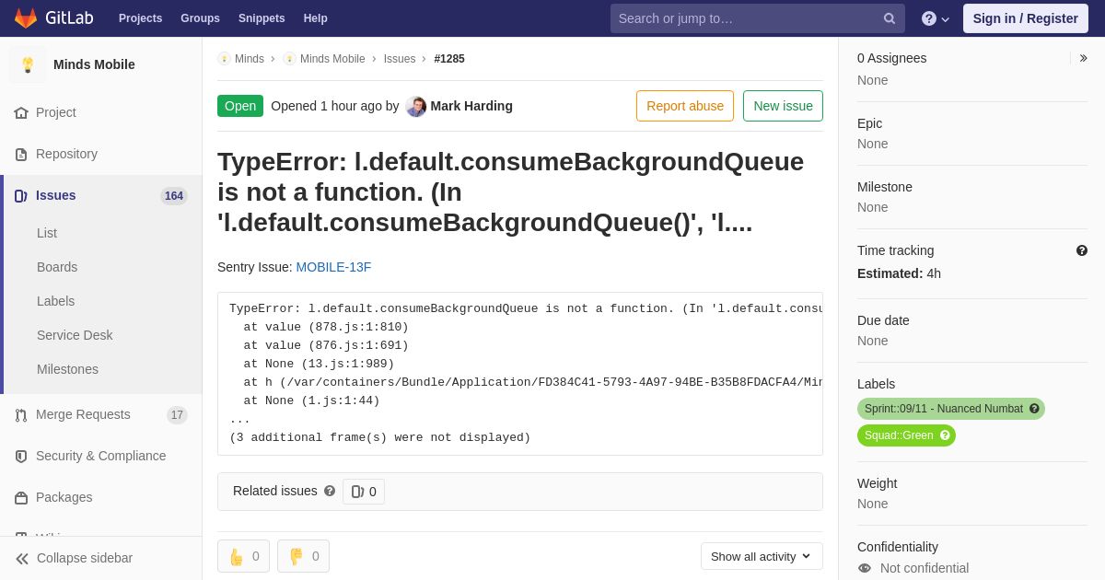Viewport: 1105px width, 580px height.
Task: Open the Show all activity dropdown
Action: 762,556
